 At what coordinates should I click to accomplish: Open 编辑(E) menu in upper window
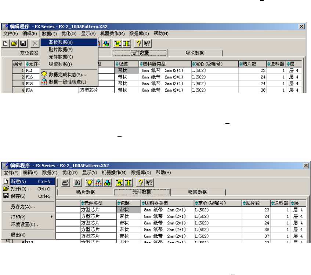[29, 33]
